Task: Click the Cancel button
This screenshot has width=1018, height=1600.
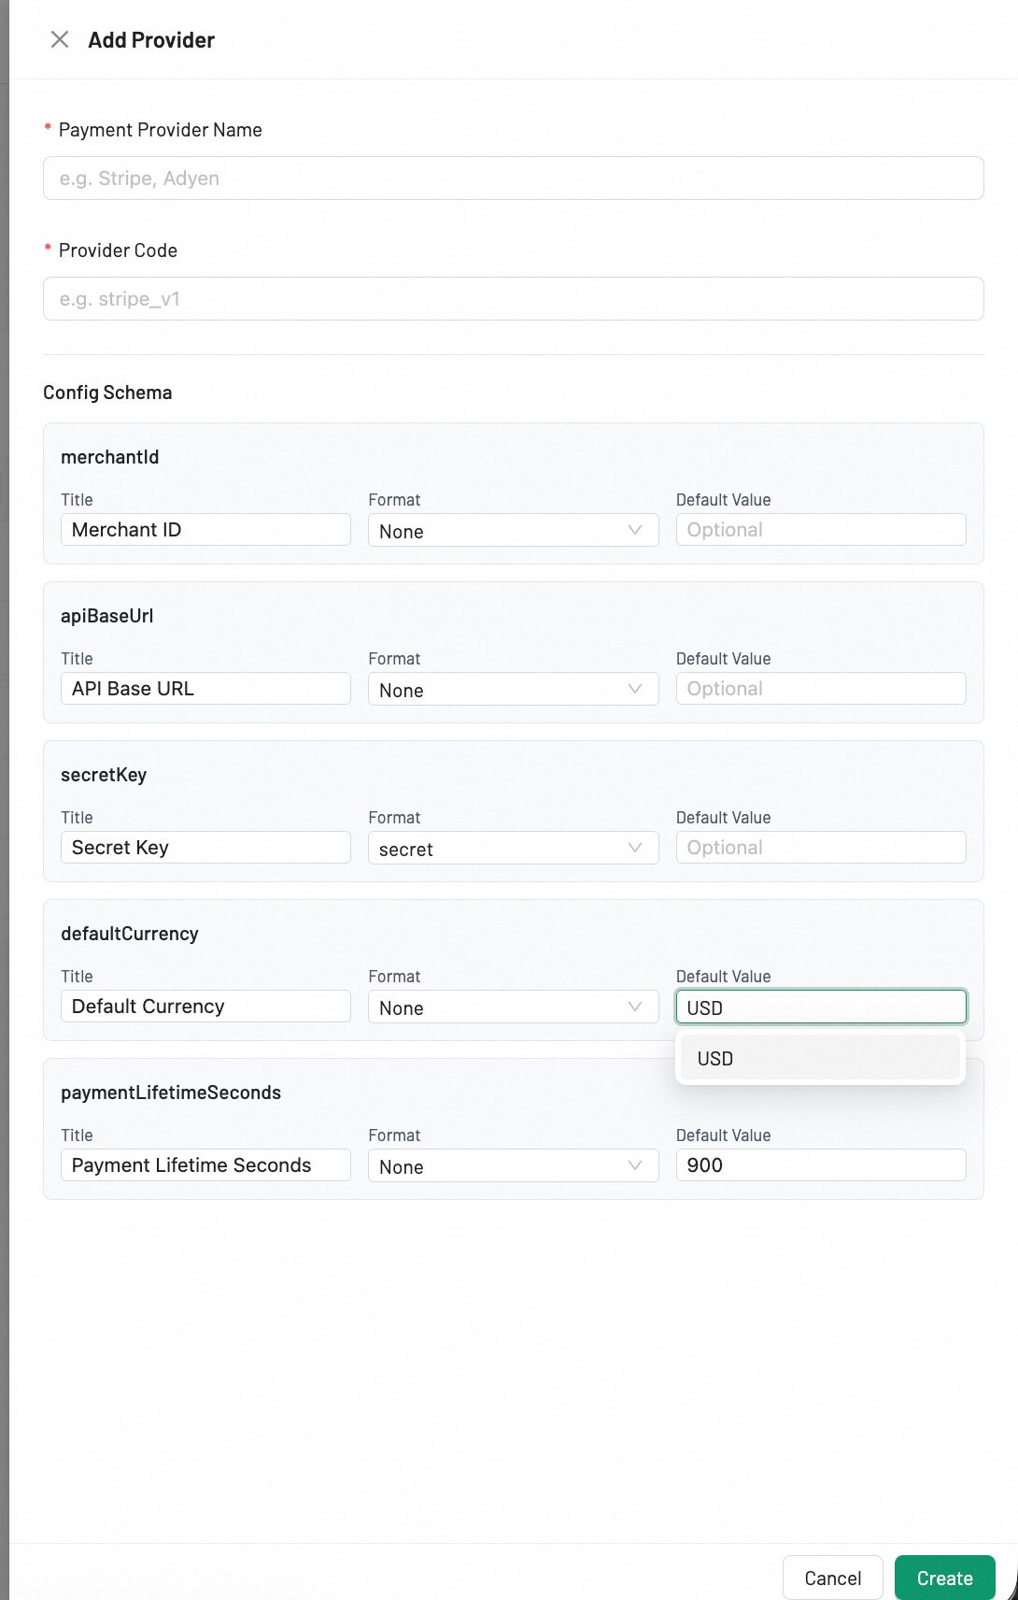Action: [832, 1578]
